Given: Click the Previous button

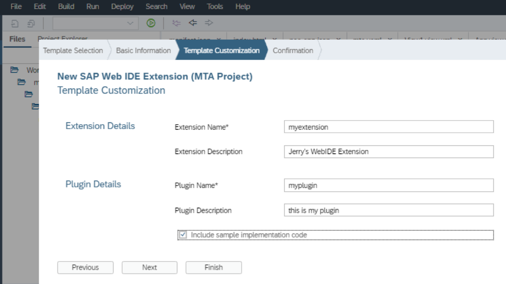Looking at the screenshot, I should point(85,267).
